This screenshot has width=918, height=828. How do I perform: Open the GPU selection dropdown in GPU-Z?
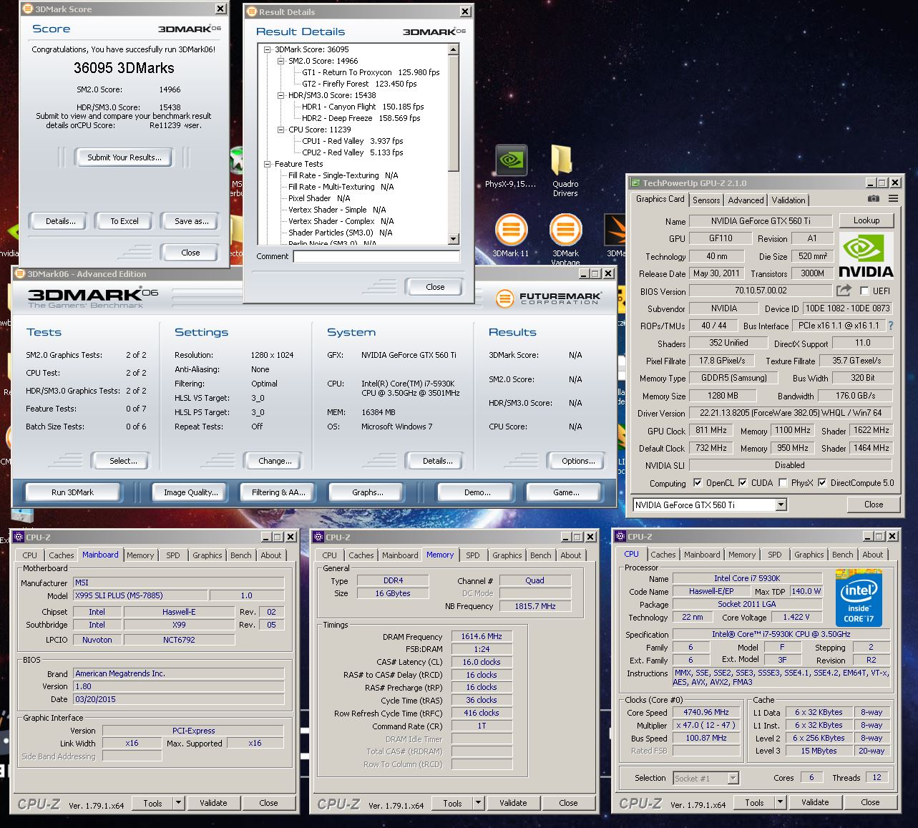coord(781,505)
